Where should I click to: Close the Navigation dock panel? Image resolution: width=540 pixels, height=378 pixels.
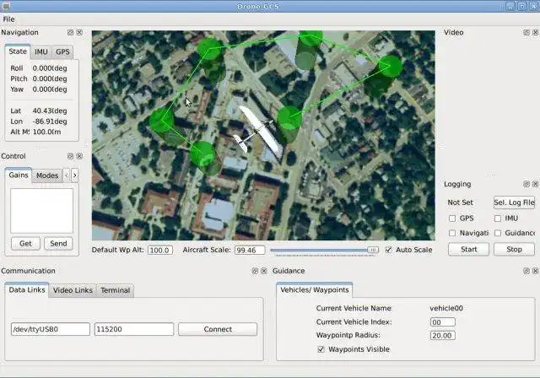pyautogui.click(x=79, y=32)
